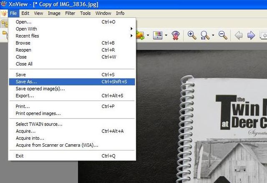267x183 pixels.
Task: Select Acquire into... menu entry
Action: [72, 138]
